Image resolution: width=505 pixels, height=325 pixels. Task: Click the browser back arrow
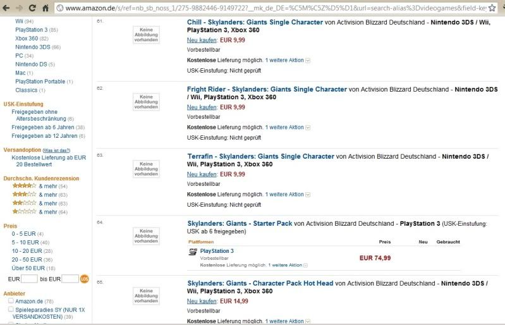point(6,8)
